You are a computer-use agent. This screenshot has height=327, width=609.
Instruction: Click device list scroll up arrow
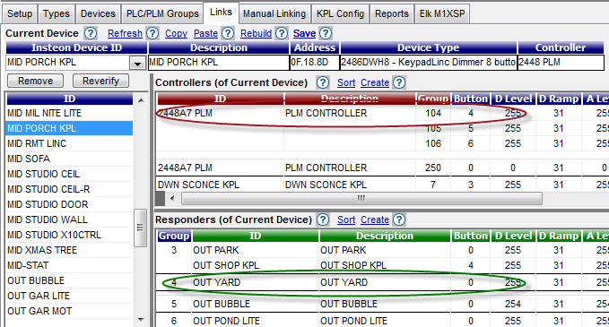coord(141,100)
